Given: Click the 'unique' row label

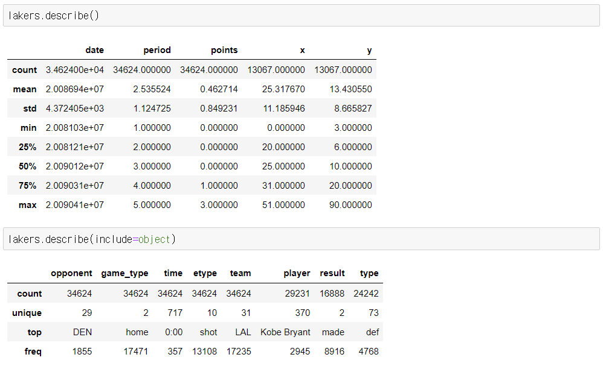Looking at the screenshot, I should tap(27, 313).
